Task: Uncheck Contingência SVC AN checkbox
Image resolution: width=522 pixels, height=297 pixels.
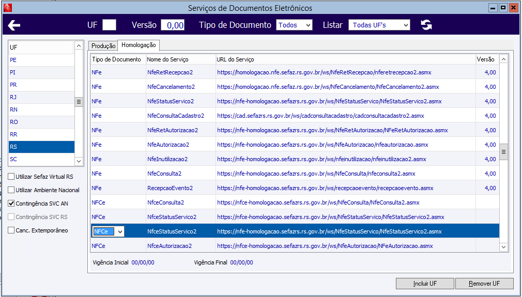Action: click(11, 203)
